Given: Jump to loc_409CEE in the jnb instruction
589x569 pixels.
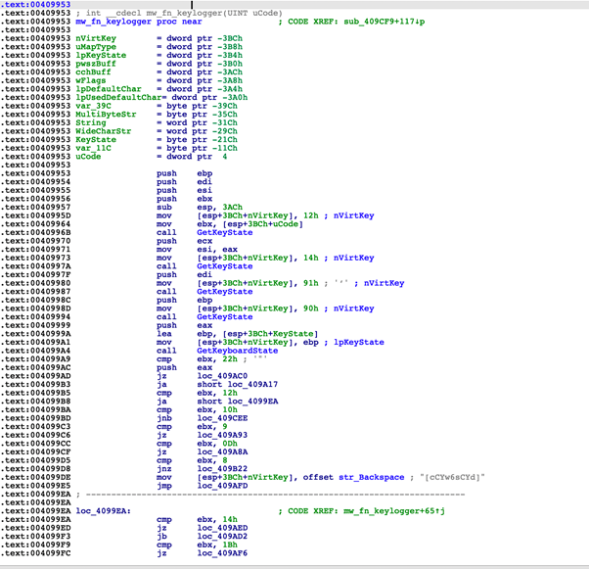Looking at the screenshot, I should pyautogui.click(x=222, y=418).
